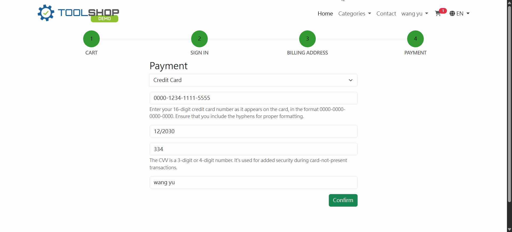
Task: Go to the Home page
Action: pos(325,14)
